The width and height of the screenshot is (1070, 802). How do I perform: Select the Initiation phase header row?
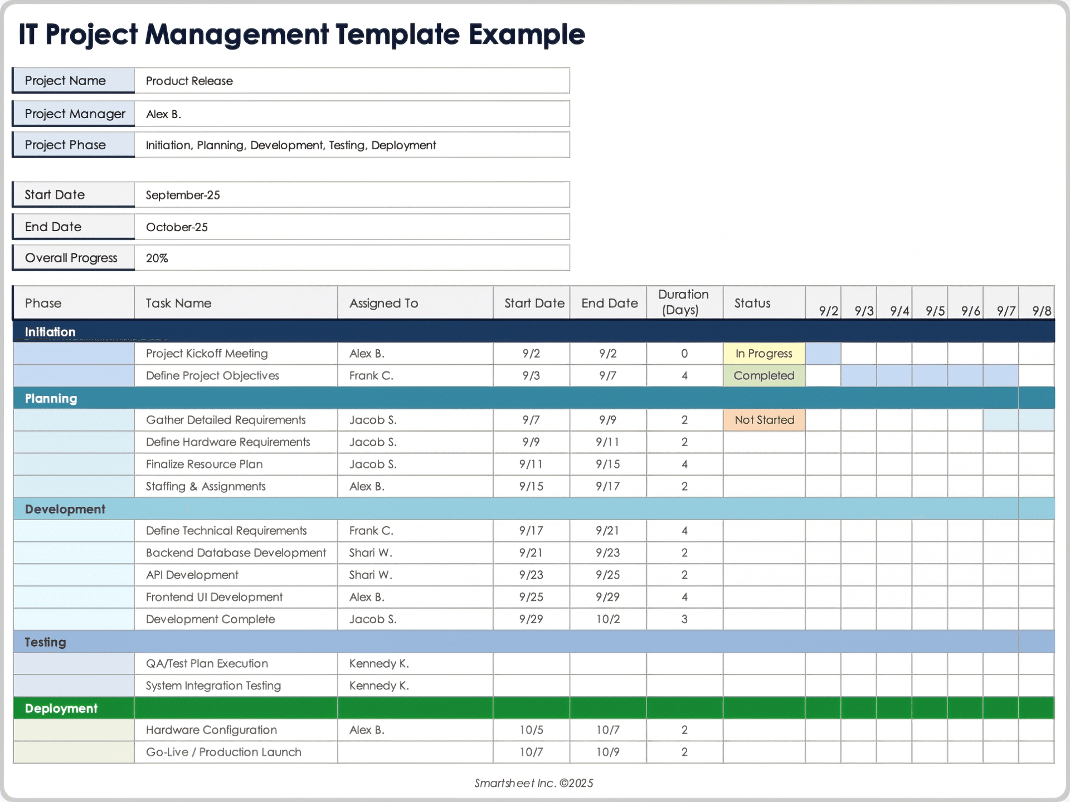[50, 332]
